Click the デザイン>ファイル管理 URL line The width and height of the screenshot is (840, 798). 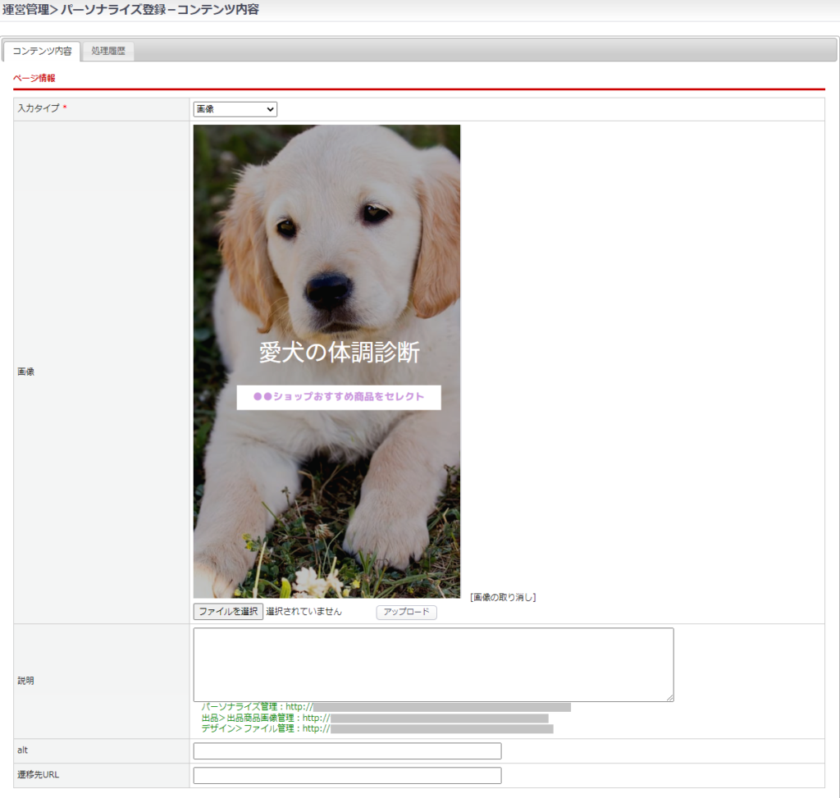pyautogui.click(x=377, y=728)
